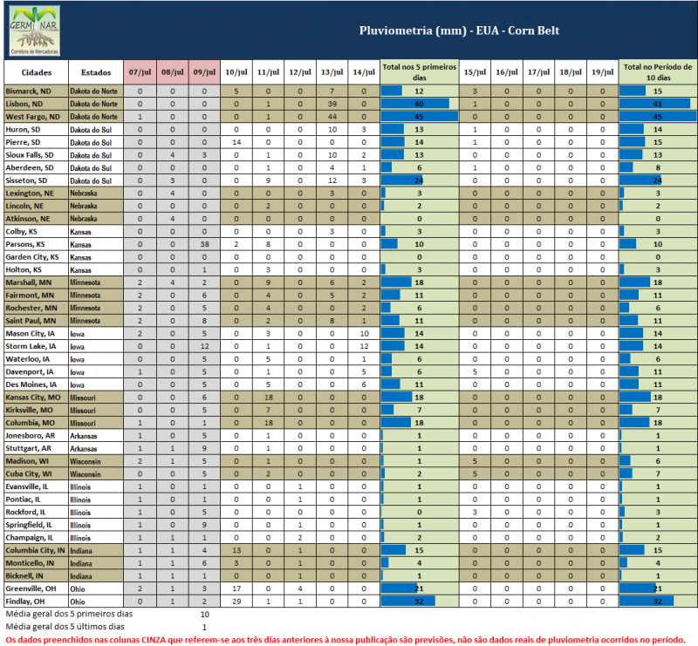Click the 'Kansas City, MO' city cell
Image resolution: width=698 pixels, height=646 pixels.
[35, 397]
